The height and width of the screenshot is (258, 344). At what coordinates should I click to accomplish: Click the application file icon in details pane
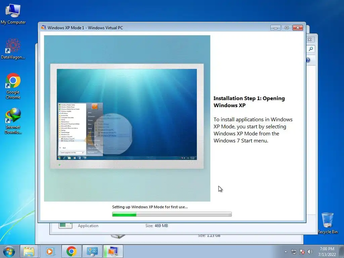66,225
